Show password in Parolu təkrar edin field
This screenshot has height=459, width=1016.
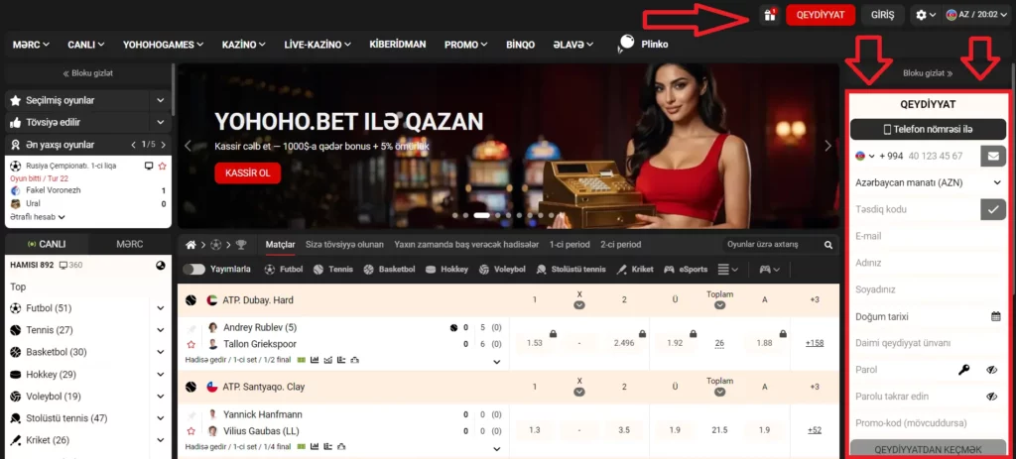(x=992, y=397)
